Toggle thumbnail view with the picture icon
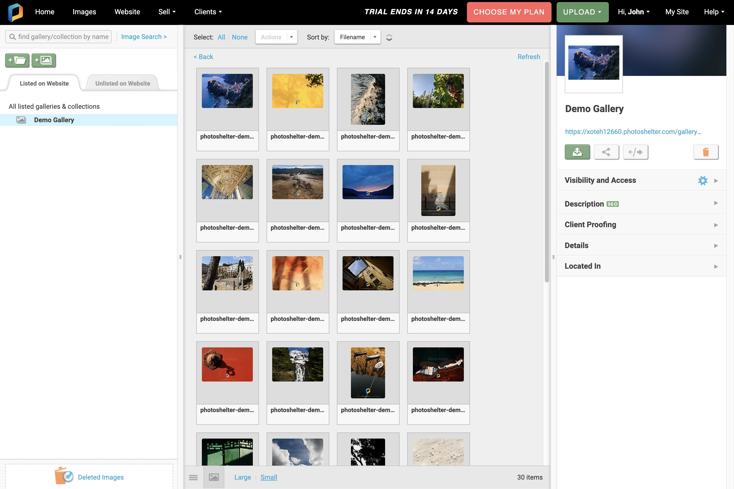The width and height of the screenshot is (734, 489). click(214, 477)
